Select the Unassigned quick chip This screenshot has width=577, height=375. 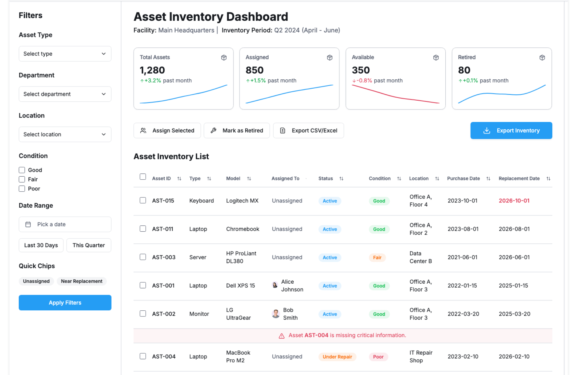click(36, 281)
